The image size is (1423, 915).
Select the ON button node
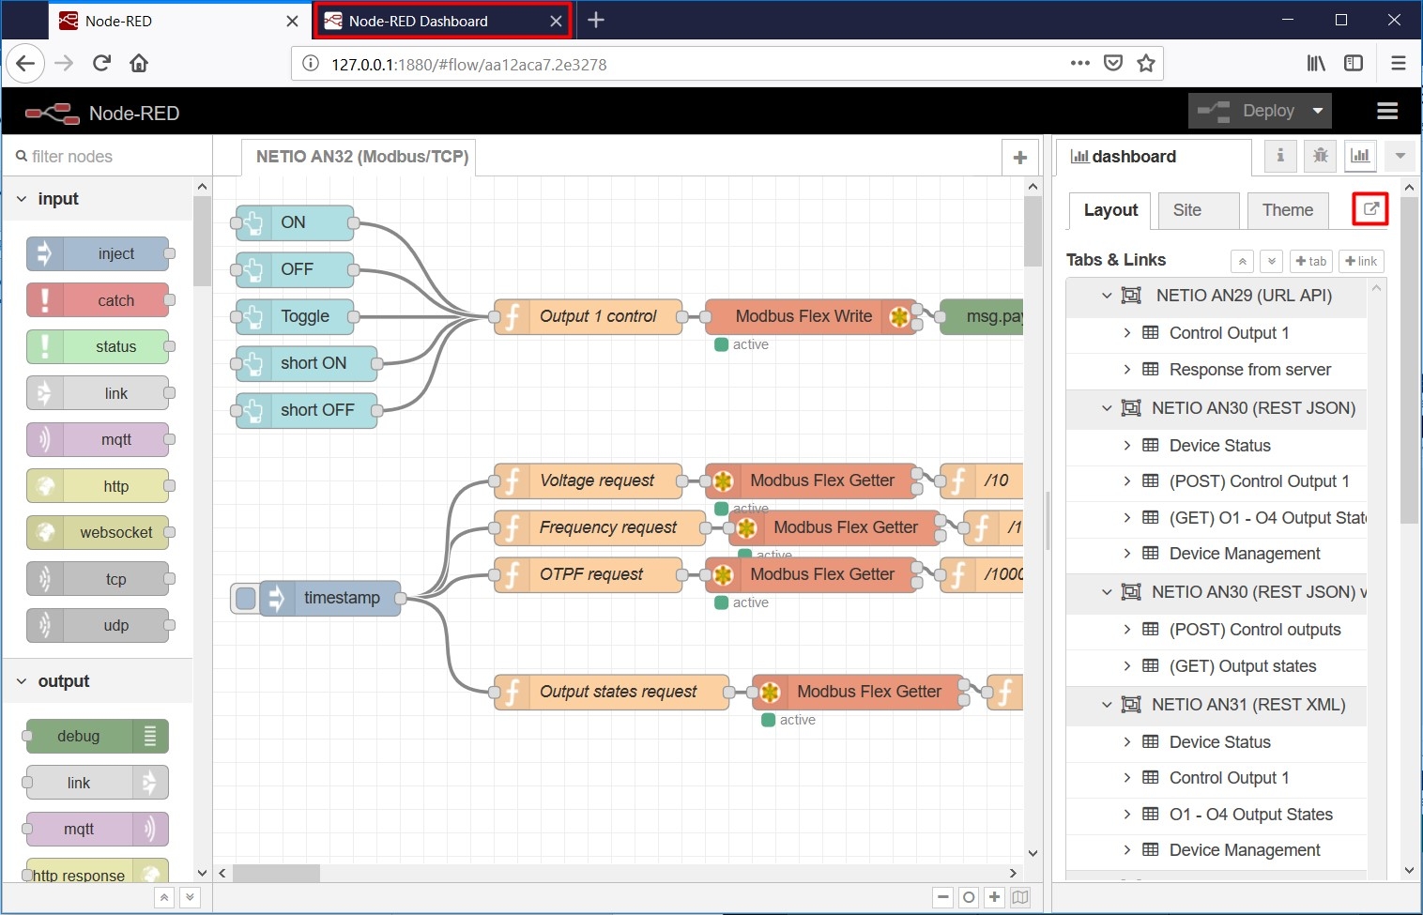point(295,222)
